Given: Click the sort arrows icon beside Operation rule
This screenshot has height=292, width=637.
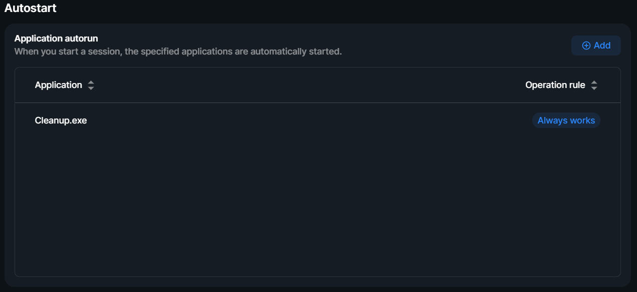Looking at the screenshot, I should click(x=594, y=85).
